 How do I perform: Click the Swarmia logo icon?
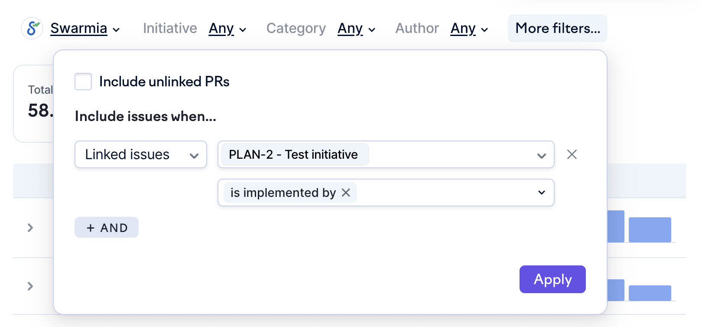[x=32, y=29]
